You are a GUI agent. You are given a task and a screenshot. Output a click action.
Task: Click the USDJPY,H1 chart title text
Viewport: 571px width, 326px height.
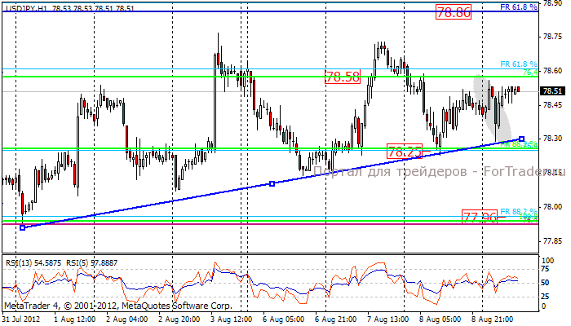click(23, 7)
